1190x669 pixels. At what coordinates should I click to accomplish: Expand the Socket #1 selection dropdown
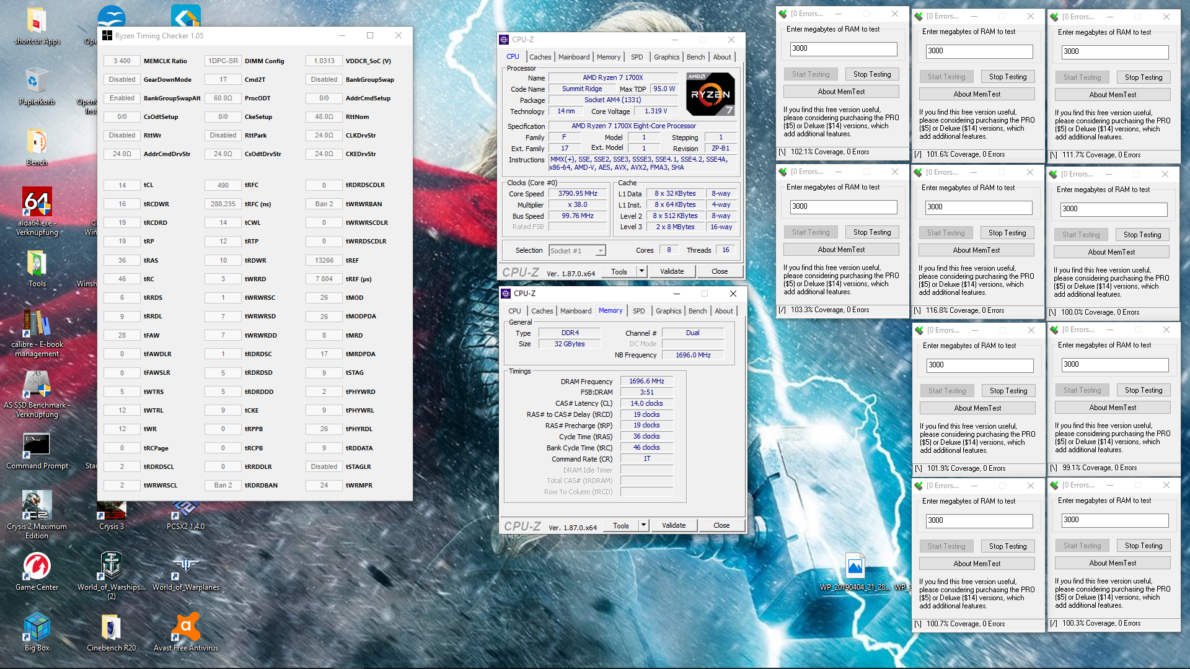coord(600,251)
